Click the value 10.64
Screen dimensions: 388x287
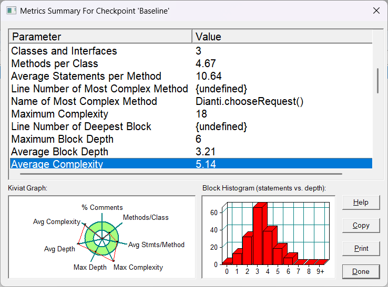209,76
